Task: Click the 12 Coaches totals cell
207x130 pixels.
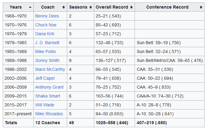Action: [48, 123]
